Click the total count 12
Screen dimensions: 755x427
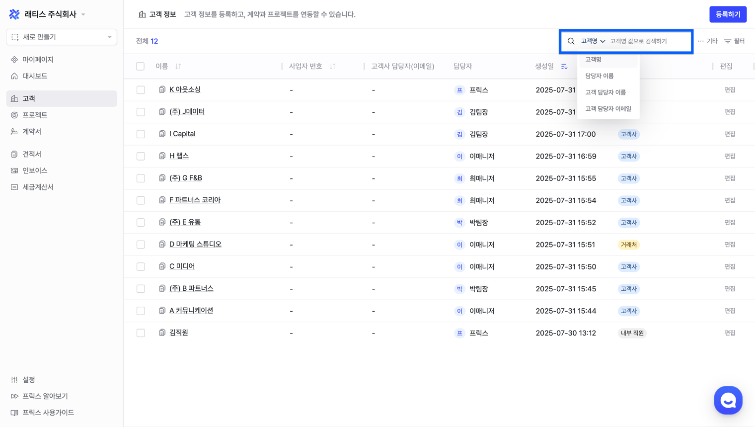tap(154, 41)
